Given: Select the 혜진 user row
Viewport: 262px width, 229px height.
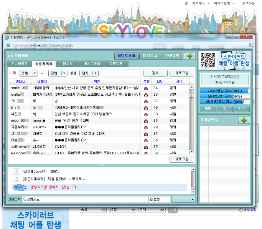Looking at the screenshot, I should (99, 114).
